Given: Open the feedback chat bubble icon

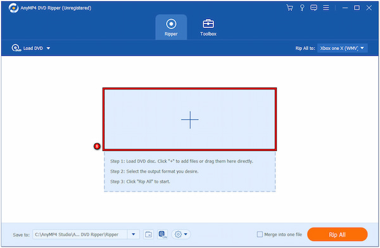Looking at the screenshot, I should [x=313, y=8].
